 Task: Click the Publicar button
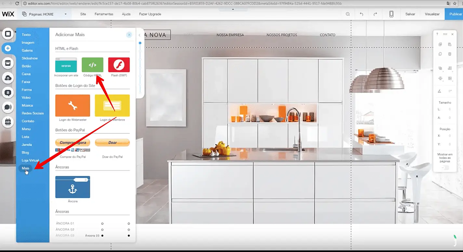(455, 14)
